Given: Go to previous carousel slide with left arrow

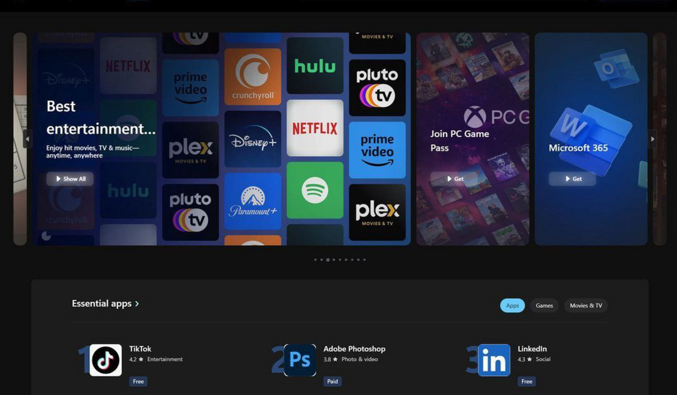Looking at the screenshot, I should [x=27, y=139].
